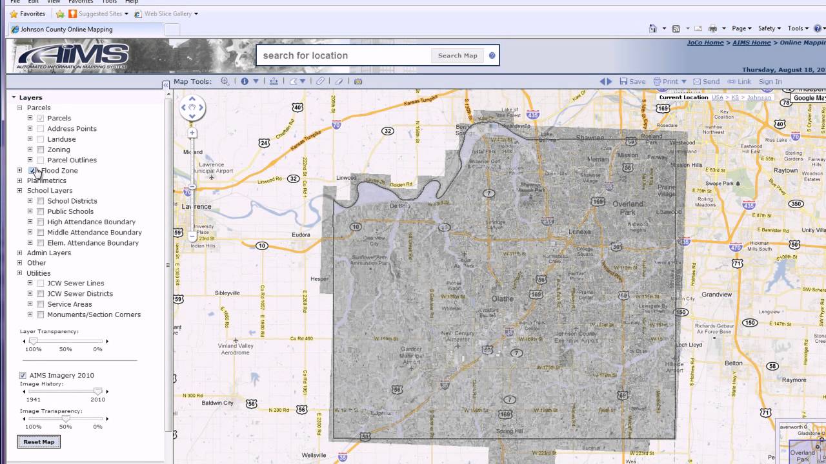Enable the Parcel Outlines checkbox
The image size is (826, 464).
point(41,160)
